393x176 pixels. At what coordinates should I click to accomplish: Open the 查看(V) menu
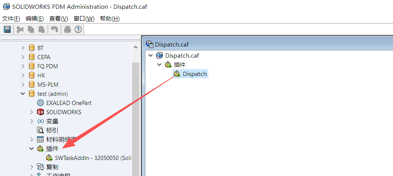click(59, 19)
